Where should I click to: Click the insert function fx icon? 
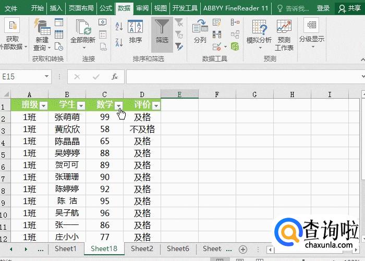click(x=115, y=76)
